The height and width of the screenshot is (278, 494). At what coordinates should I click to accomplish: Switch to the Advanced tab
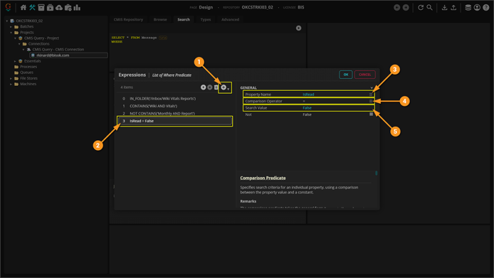pyautogui.click(x=230, y=19)
